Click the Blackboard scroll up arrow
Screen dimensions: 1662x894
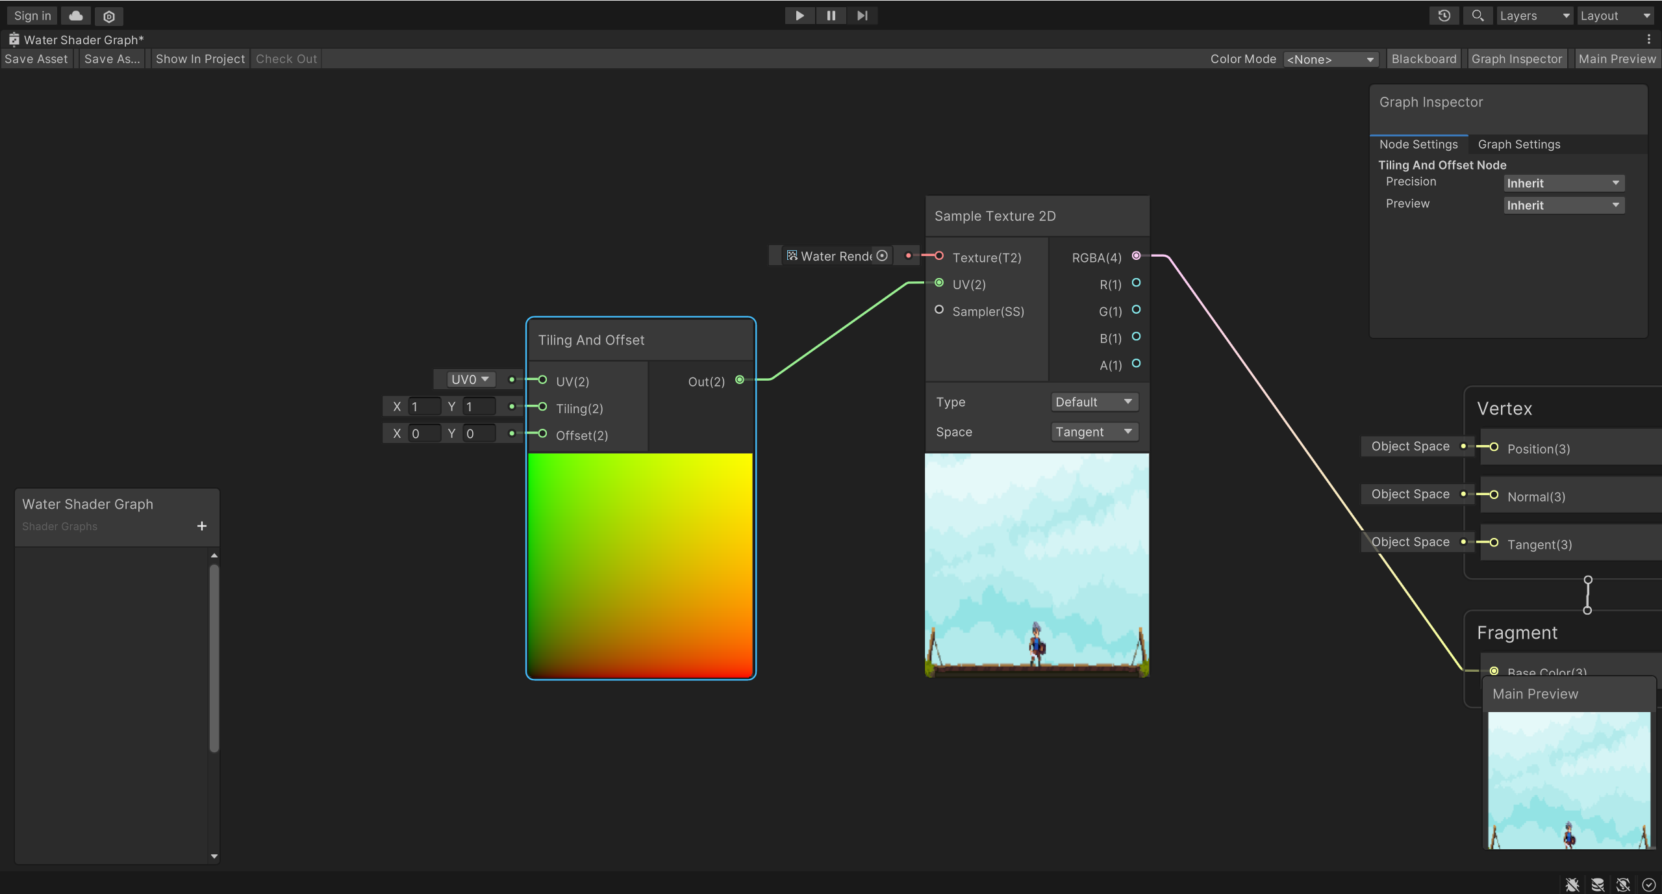click(214, 556)
